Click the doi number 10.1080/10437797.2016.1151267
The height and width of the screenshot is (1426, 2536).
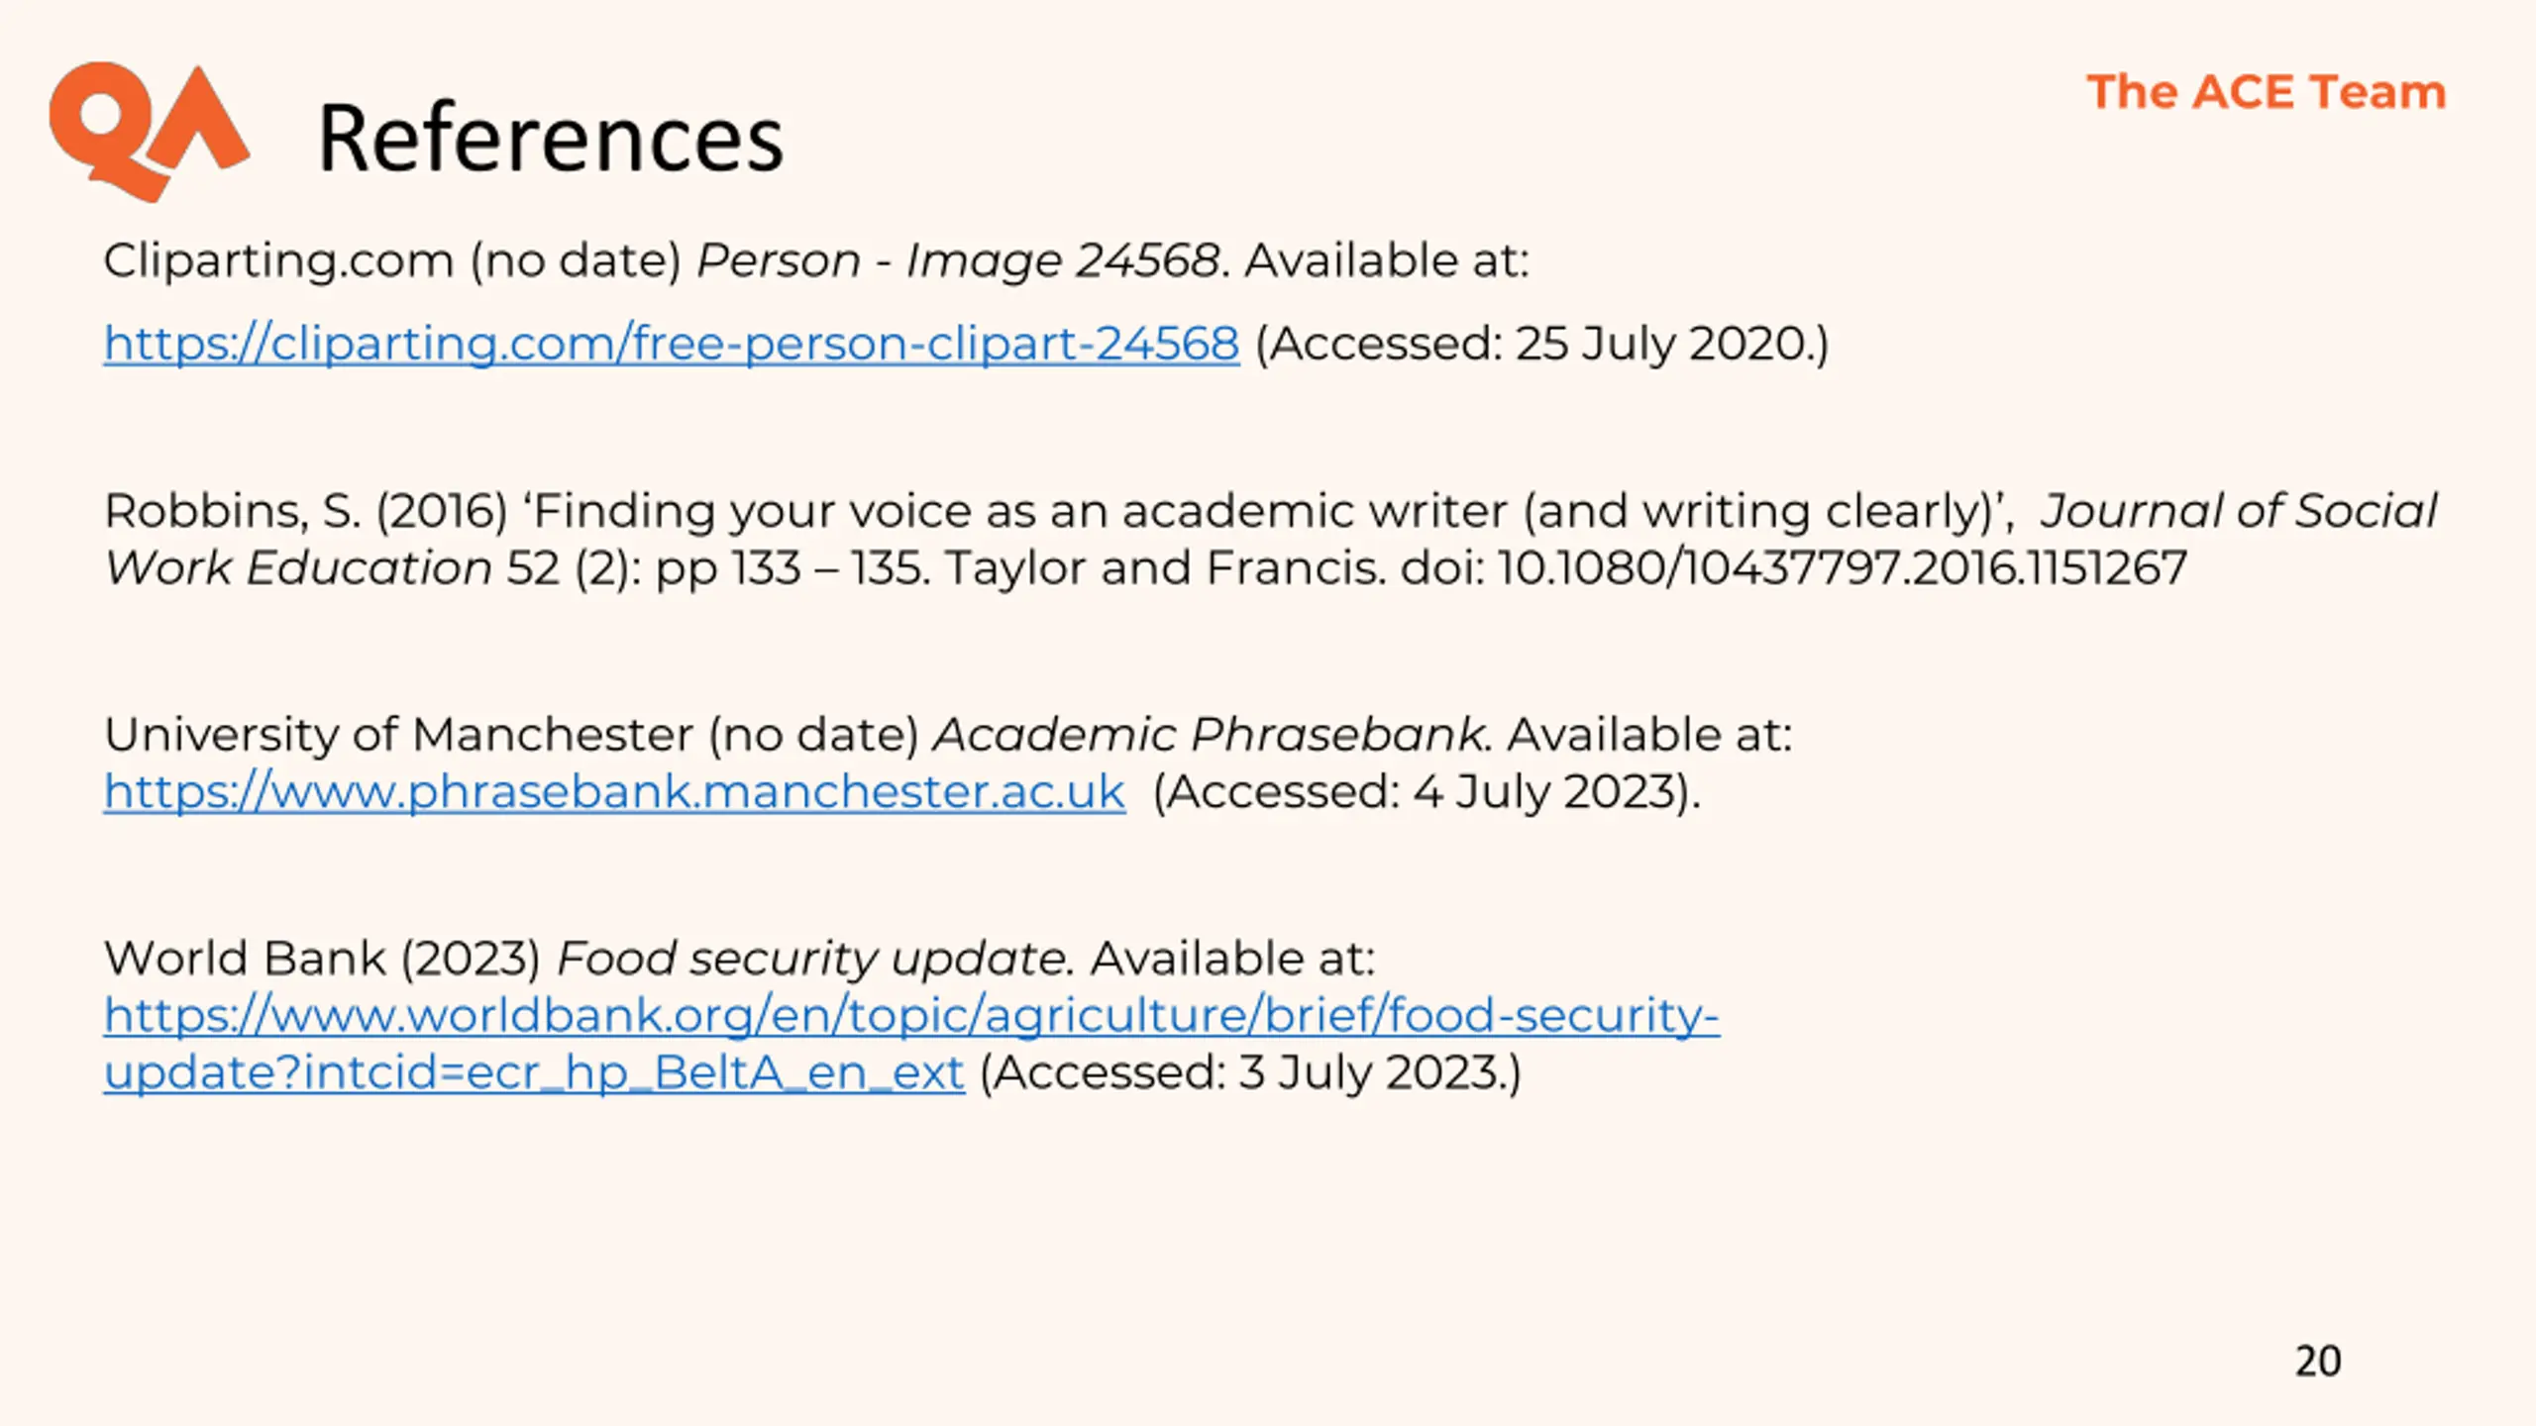click(x=1843, y=567)
